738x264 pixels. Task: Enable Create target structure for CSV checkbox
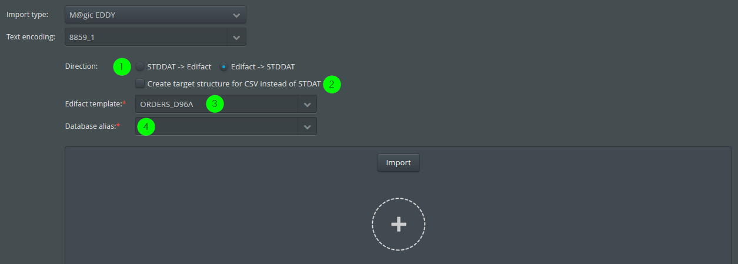point(140,83)
